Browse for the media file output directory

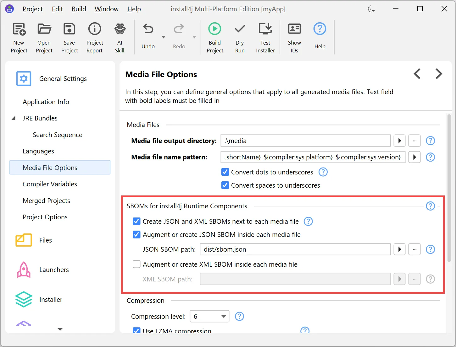coord(414,141)
